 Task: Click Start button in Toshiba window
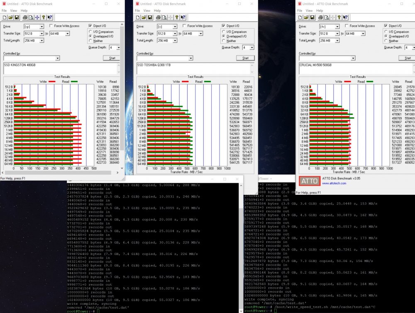coord(245,58)
